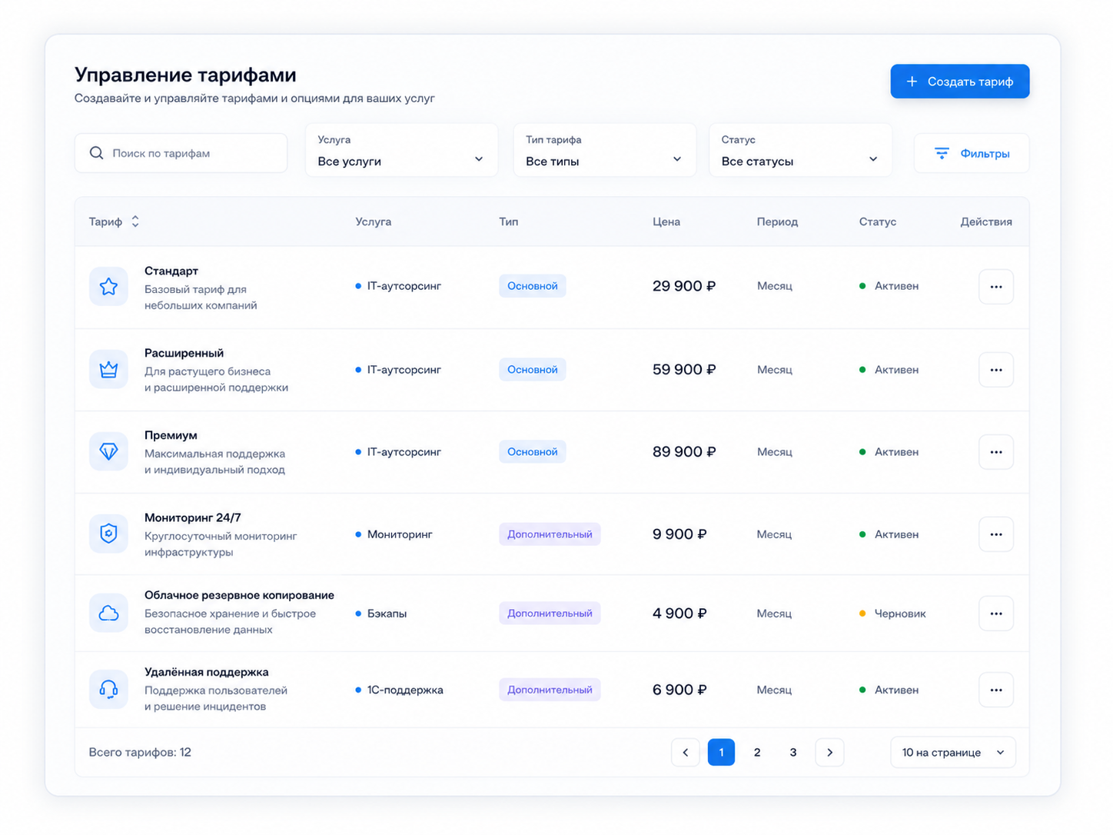The height and width of the screenshot is (835, 1113).
Task: Select page 1 in pagination
Action: 721,752
